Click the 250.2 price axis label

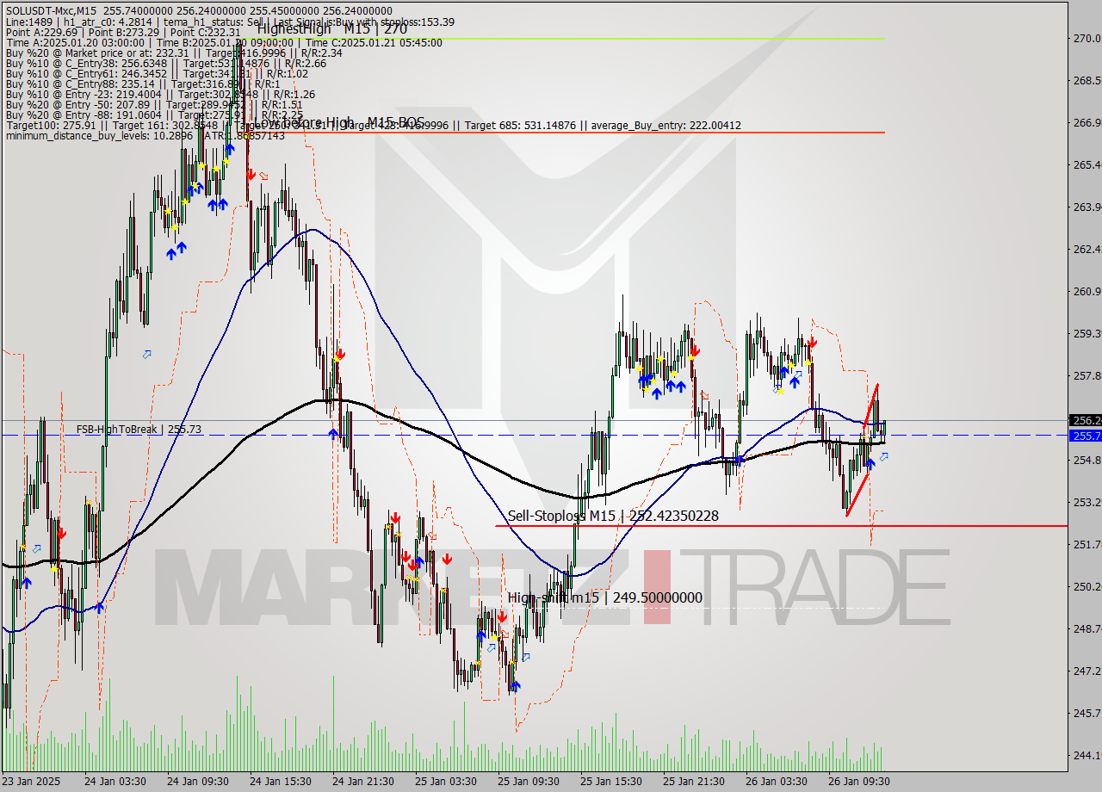tap(1086, 587)
